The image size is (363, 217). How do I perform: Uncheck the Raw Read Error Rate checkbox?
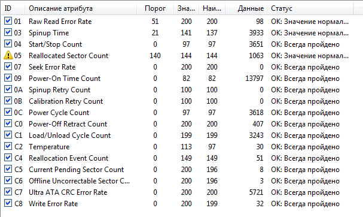(8, 21)
